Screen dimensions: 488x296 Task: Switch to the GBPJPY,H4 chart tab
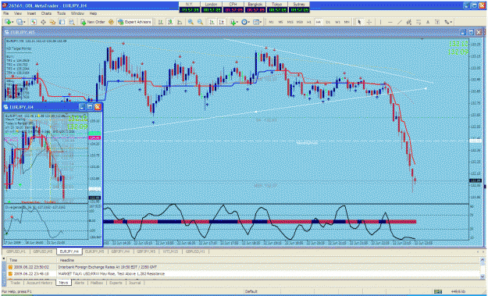(x=120, y=251)
